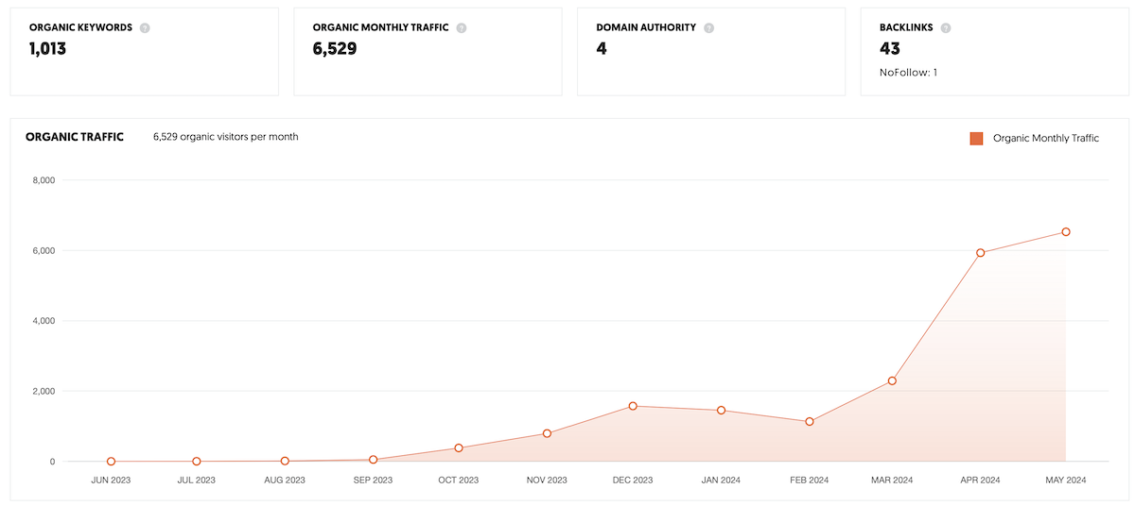Image resolution: width=1135 pixels, height=506 pixels.
Task: Click the DOMAIN AUTHORITY card heading
Action: point(647,28)
